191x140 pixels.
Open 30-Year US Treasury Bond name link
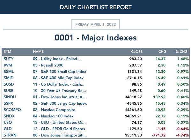tap(59, 91)
